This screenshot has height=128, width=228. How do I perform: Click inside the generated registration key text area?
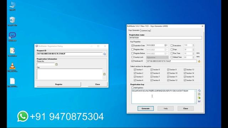tap(163, 96)
